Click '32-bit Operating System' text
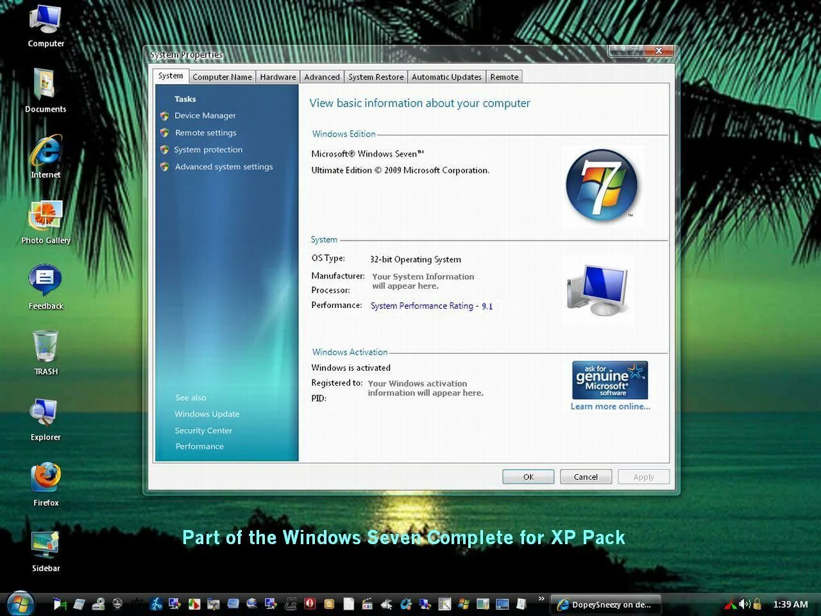 coord(416,259)
